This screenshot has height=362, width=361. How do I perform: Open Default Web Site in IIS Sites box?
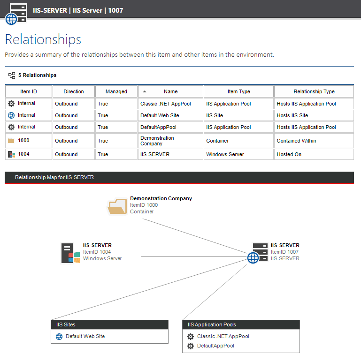85,336
